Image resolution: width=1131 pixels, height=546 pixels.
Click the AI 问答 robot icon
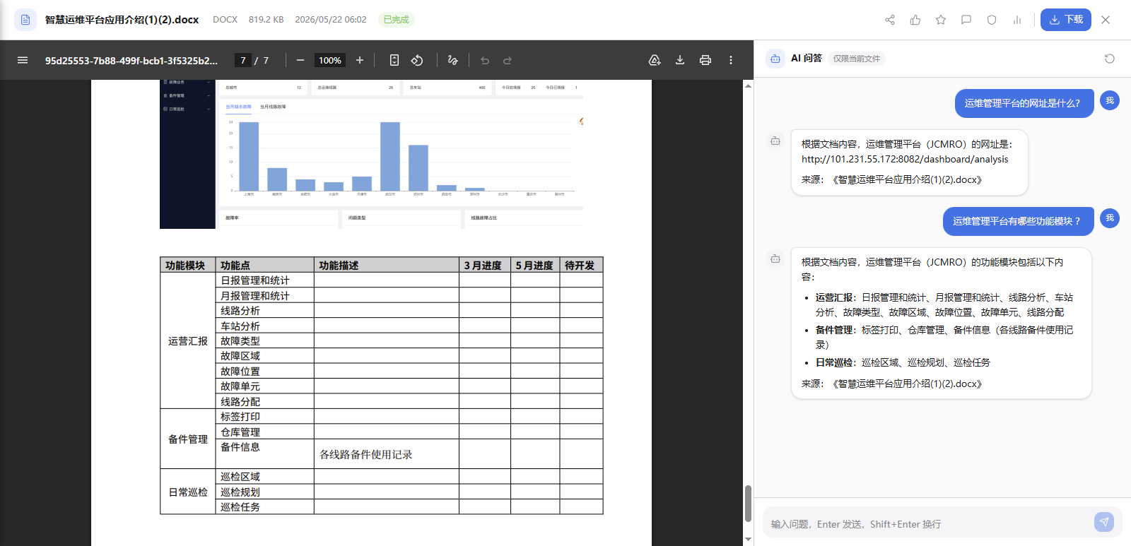775,59
